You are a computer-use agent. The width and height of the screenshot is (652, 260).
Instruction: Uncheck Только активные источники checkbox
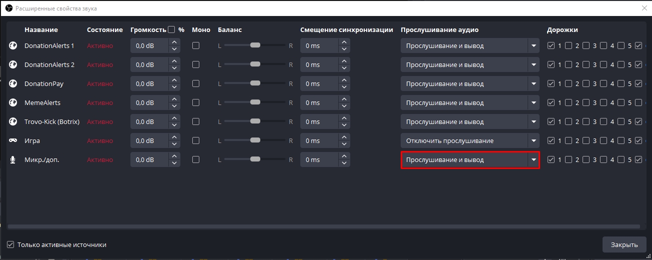[10, 244]
